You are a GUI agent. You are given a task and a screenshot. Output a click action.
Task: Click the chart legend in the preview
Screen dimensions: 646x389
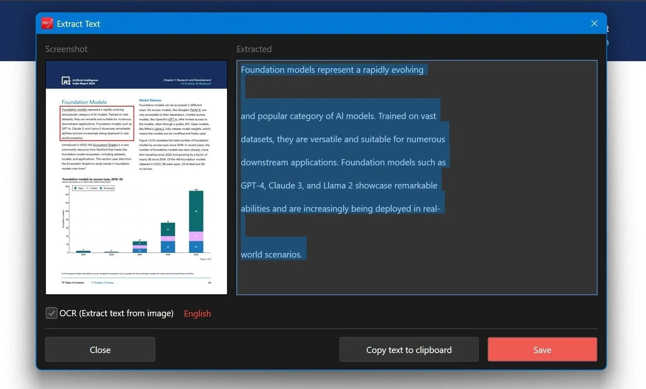click(93, 188)
